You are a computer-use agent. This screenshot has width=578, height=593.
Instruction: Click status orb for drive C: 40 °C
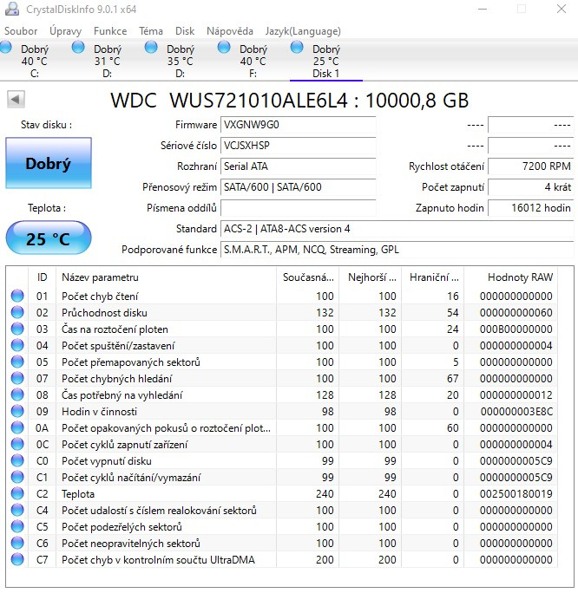[5, 48]
